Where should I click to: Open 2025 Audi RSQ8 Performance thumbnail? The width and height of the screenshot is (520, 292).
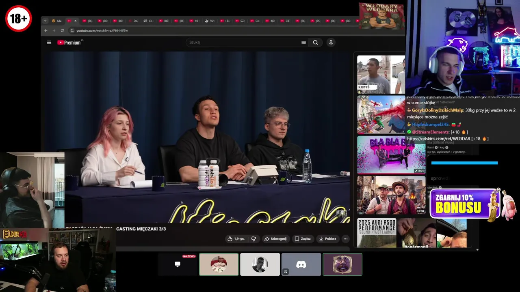click(x=376, y=233)
